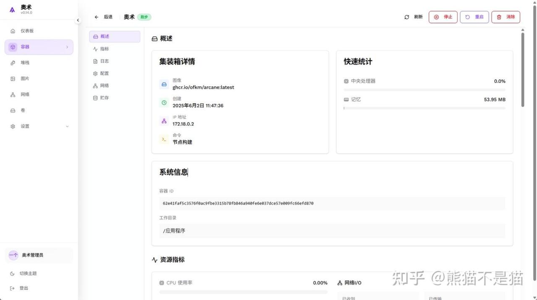Viewport: 537px width, 300px height.
Task: Click the 奥术管理员 user avatar
Action: pos(13,255)
